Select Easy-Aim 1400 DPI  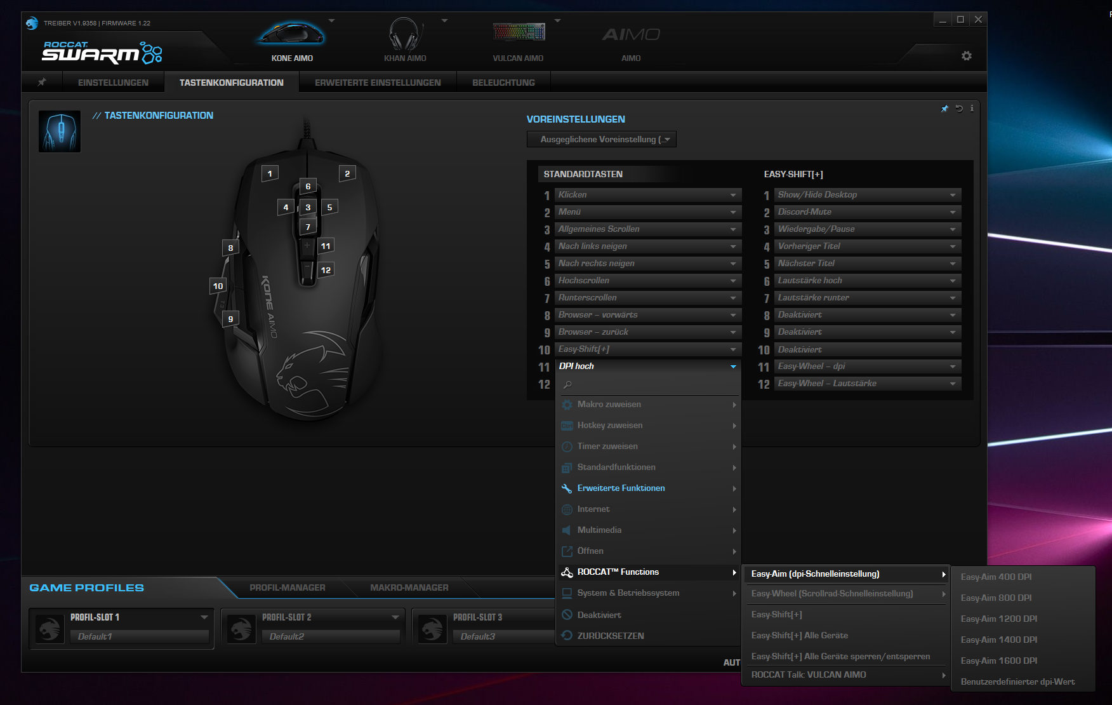pos(1023,640)
